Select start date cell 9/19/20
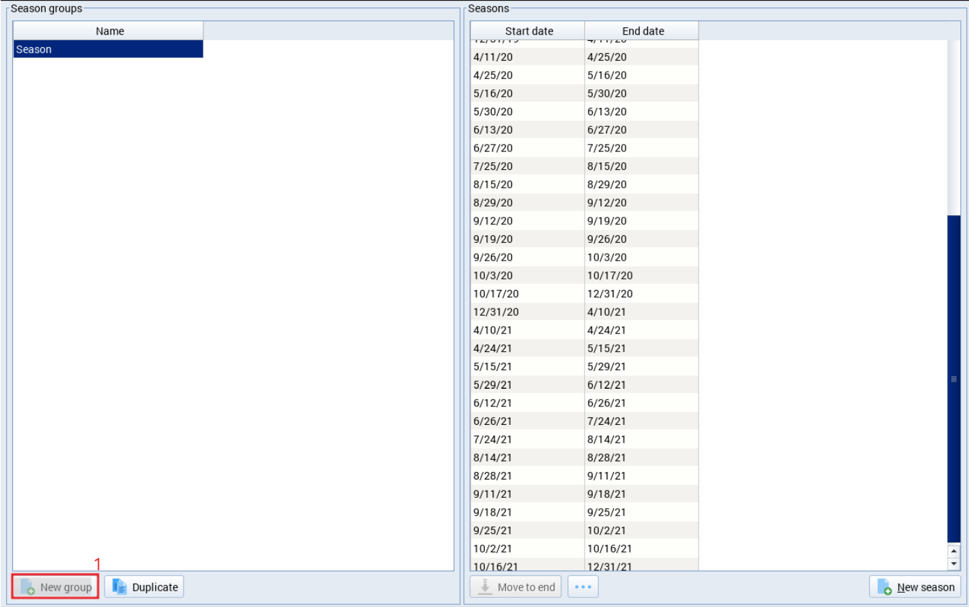969x607 pixels. (x=527, y=239)
